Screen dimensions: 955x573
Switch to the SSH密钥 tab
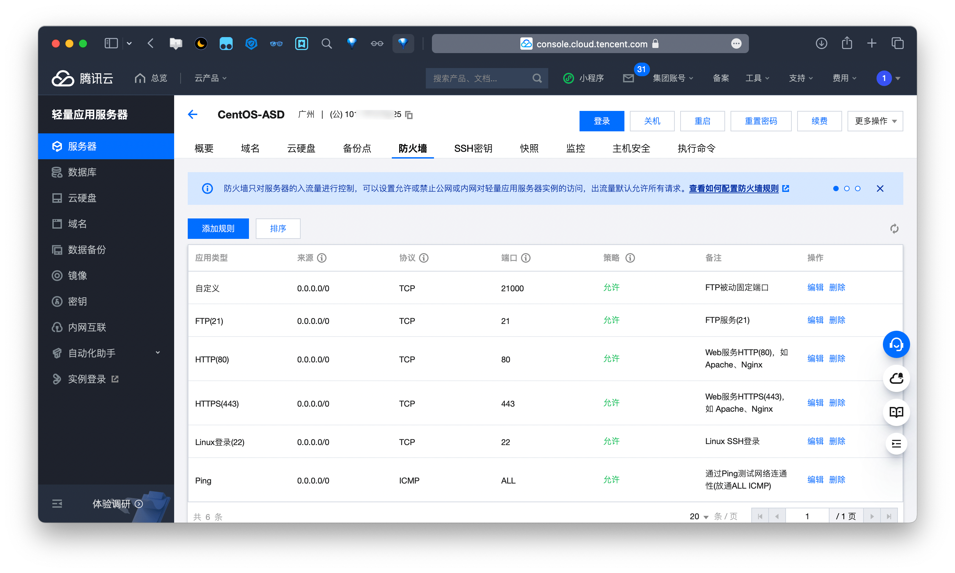(473, 148)
